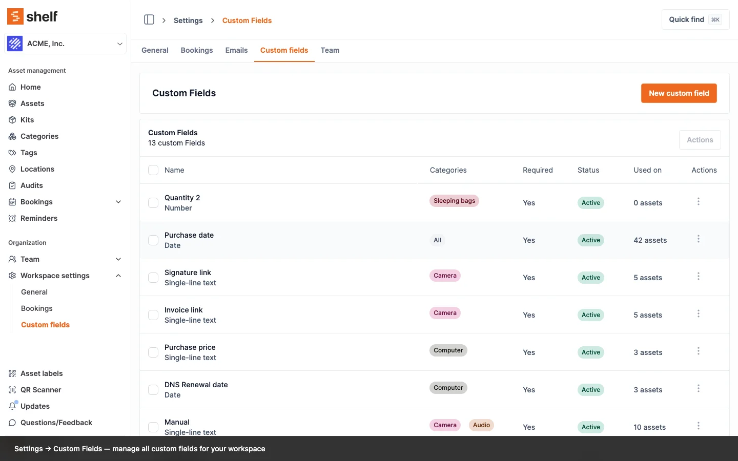
Task: Switch to the Emails tab
Action: point(236,50)
